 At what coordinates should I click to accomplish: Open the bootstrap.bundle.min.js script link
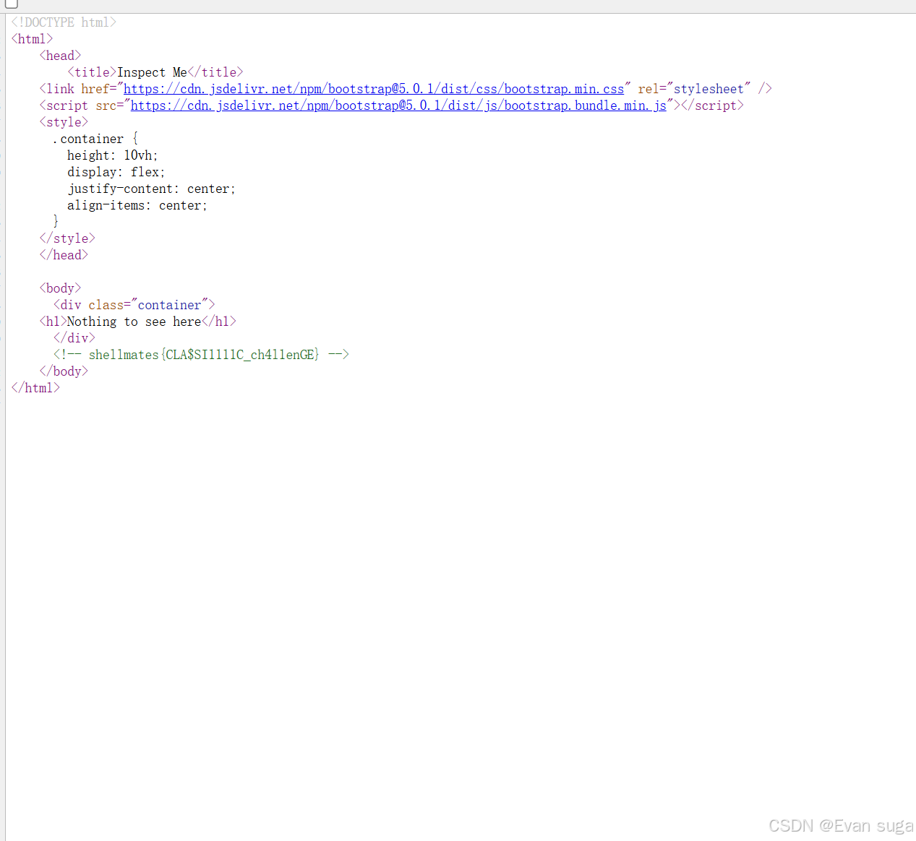pyautogui.click(x=397, y=105)
